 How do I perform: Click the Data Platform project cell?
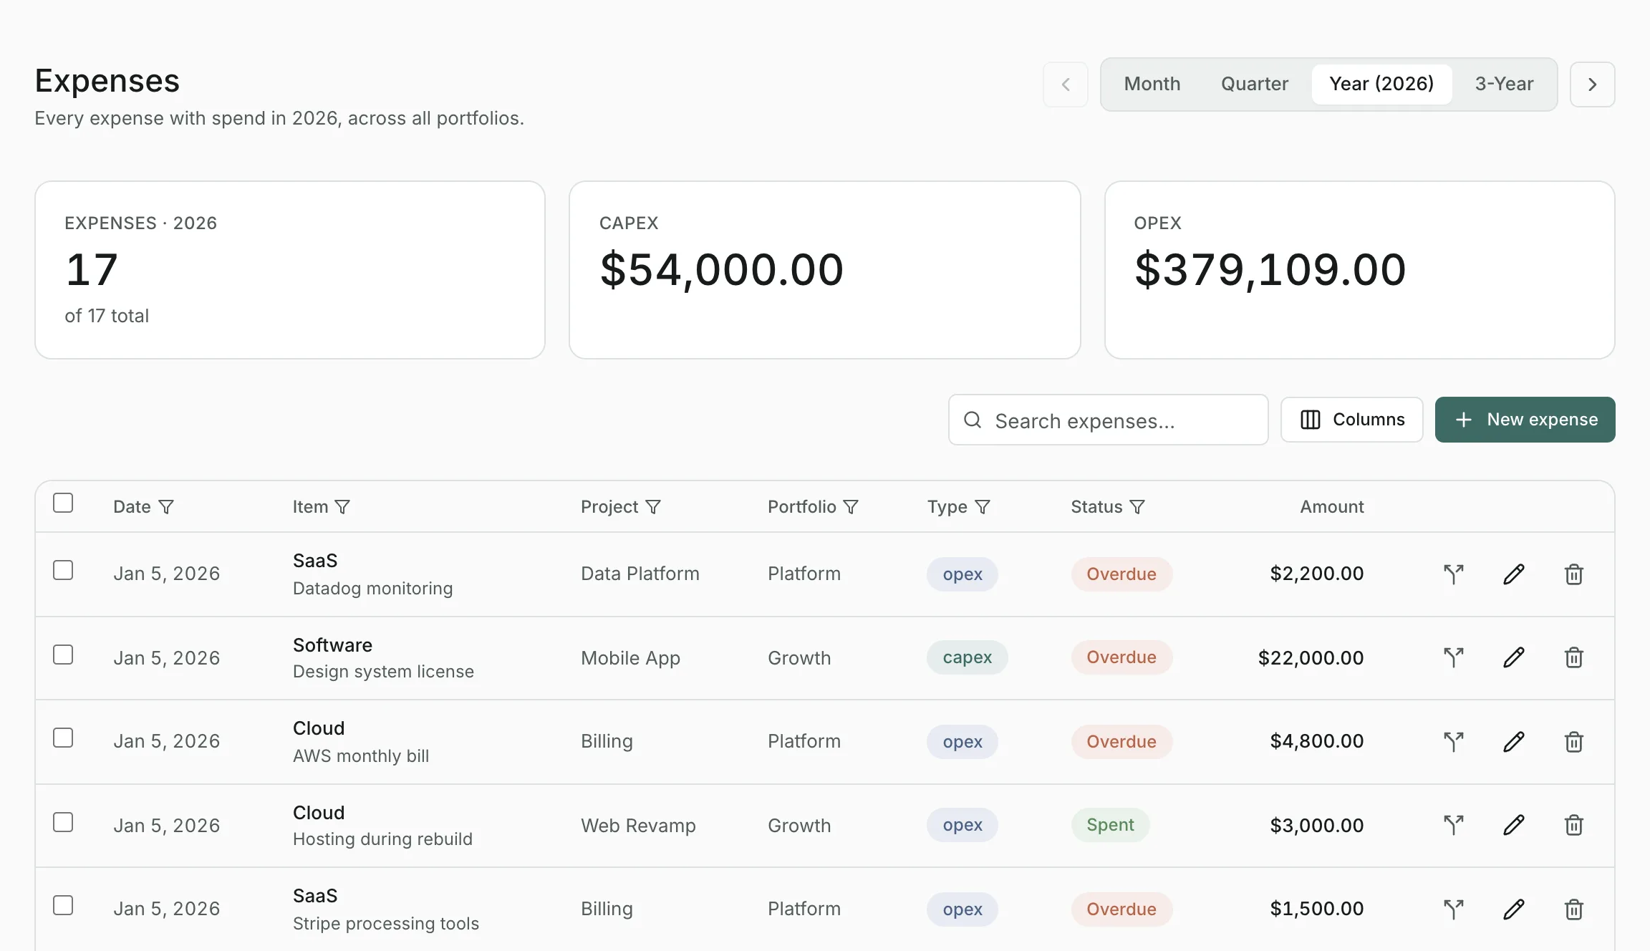click(640, 574)
